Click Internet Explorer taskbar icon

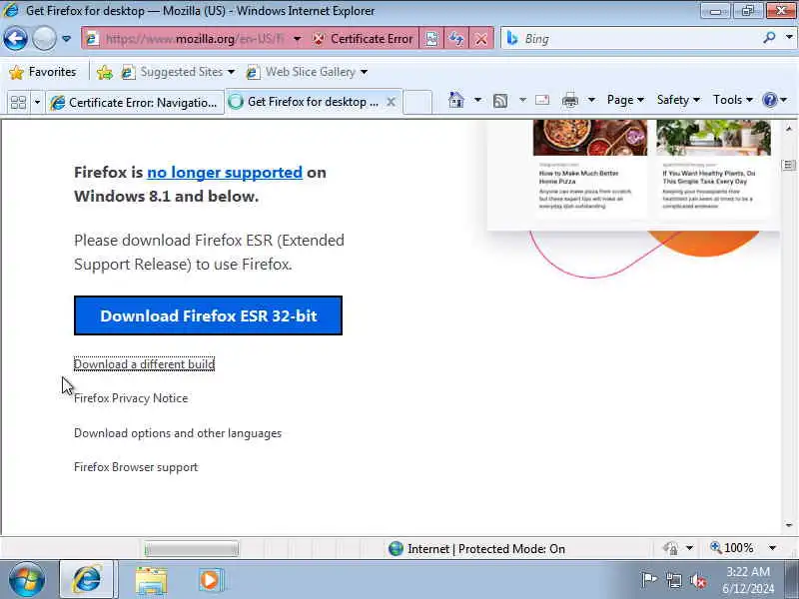click(x=87, y=580)
